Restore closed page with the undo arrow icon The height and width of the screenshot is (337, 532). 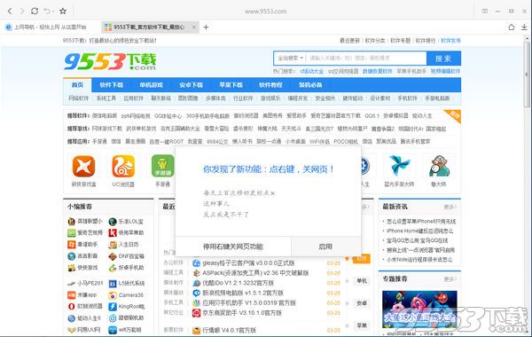point(46,12)
